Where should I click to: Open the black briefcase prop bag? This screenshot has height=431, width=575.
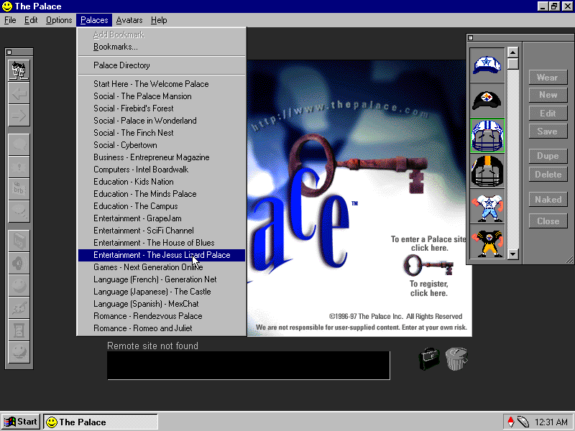click(429, 358)
